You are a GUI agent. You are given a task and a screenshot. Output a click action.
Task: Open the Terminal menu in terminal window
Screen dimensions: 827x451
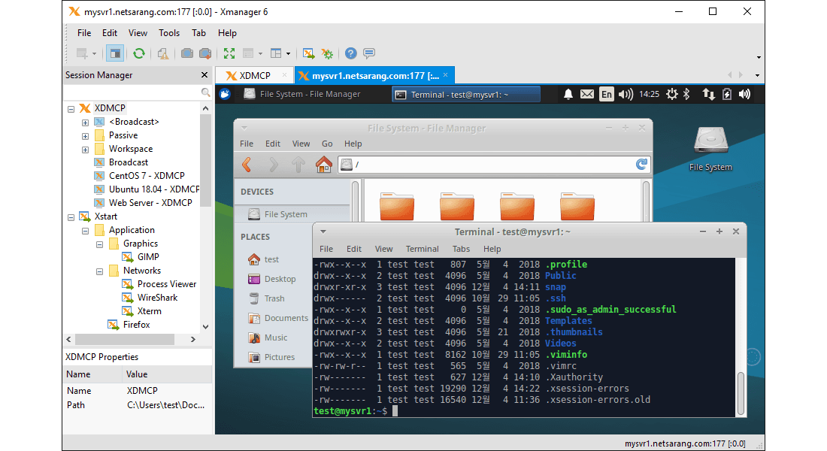(x=422, y=249)
